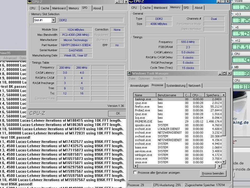Select CPU tab in right CPU-Z window
This screenshot has width=250, height=188.
click(x=134, y=8)
